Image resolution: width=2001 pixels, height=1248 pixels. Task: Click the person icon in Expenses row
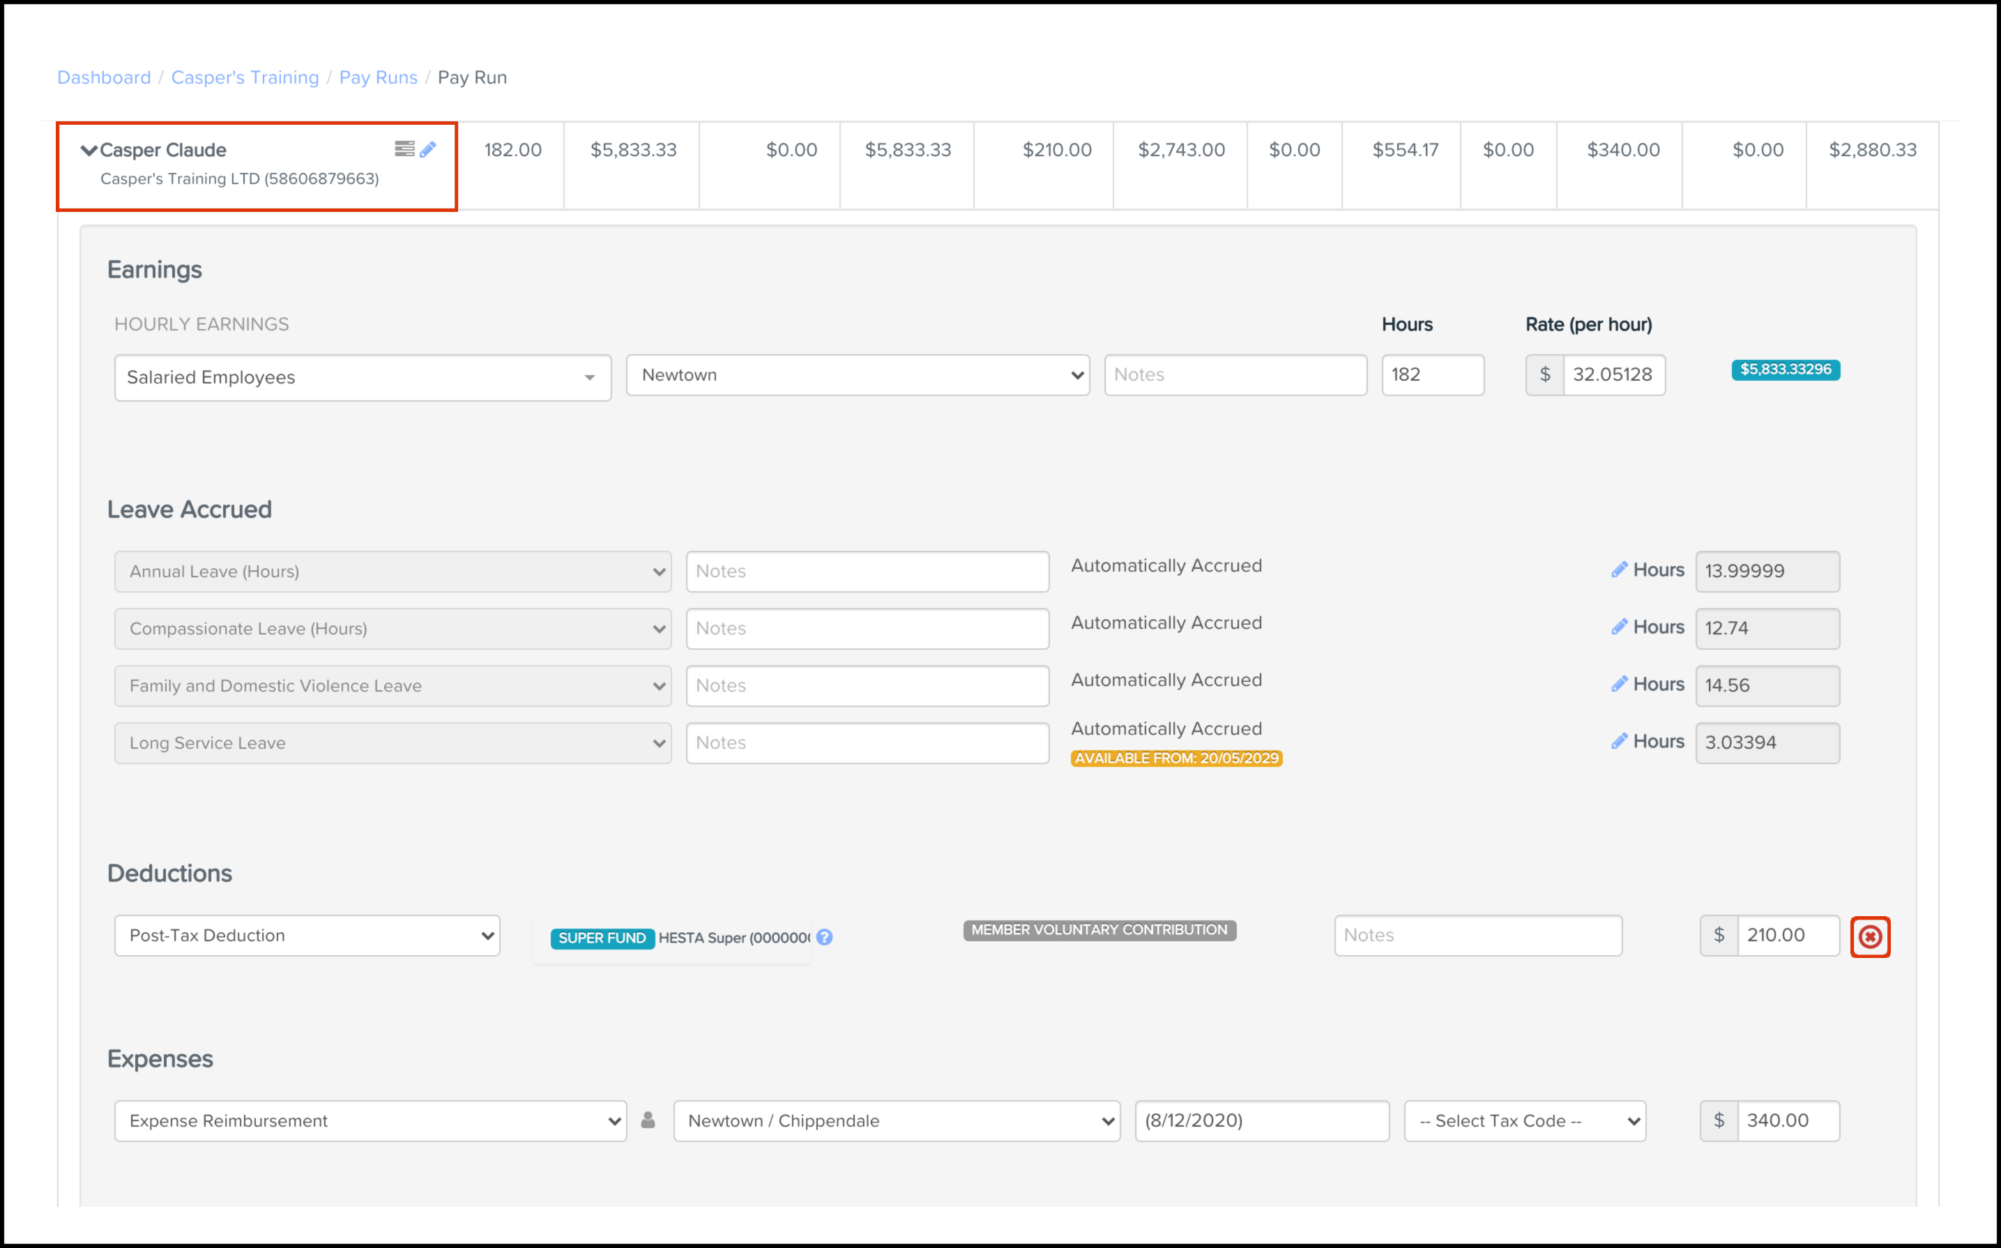[648, 1120]
